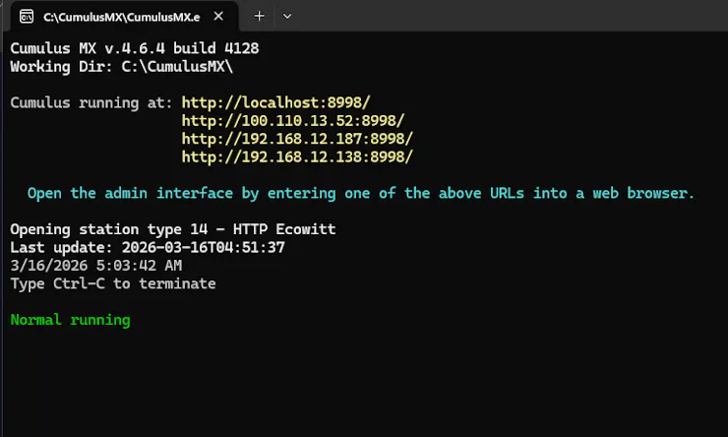
Task: Open a new terminal tab with plus
Action: tap(259, 17)
